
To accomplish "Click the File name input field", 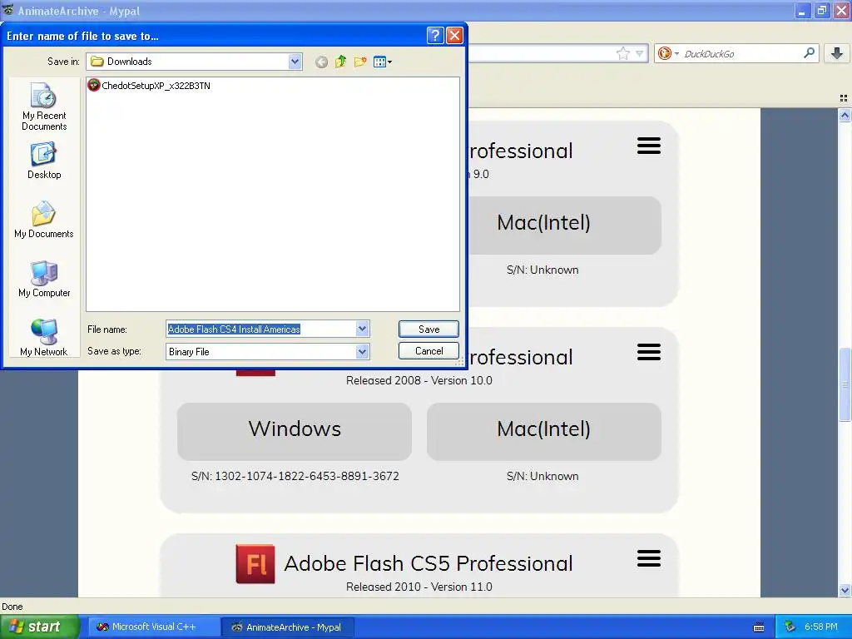I will pyautogui.click(x=260, y=329).
